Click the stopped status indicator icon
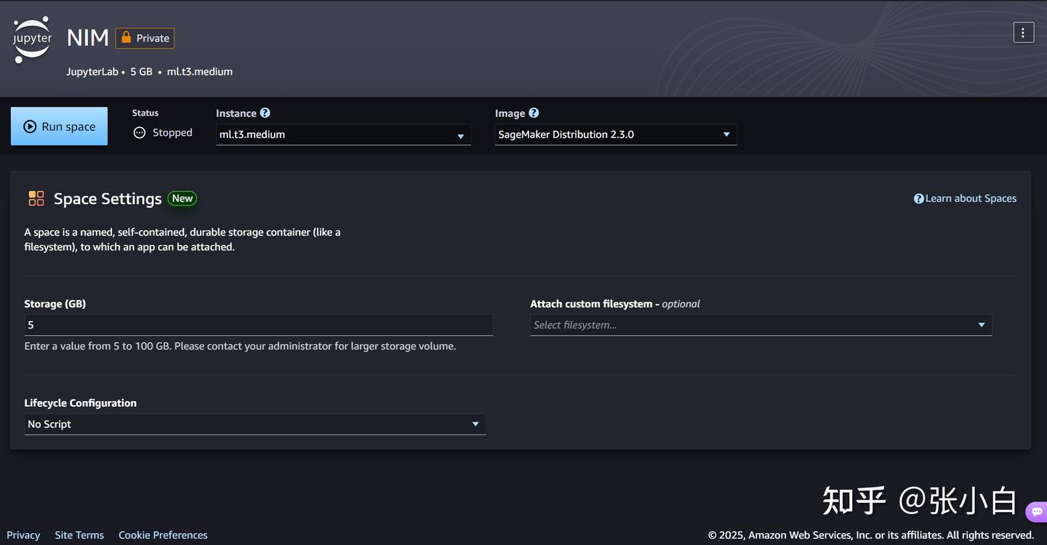This screenshot has width=1047, height=545. tap(140, 133)
